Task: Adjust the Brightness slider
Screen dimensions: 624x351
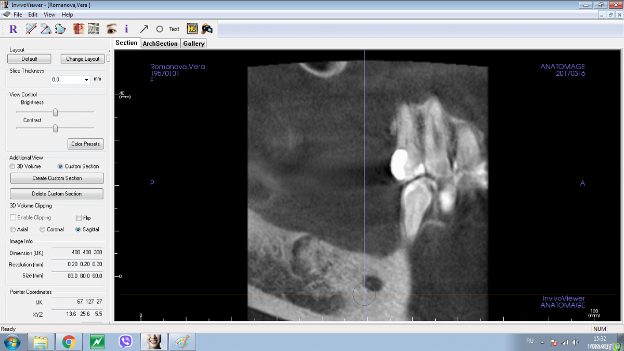Action: point(55,111)
